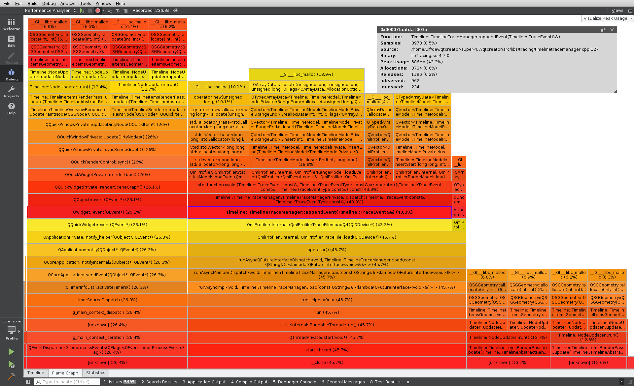Viewport: 634px width, 386px height.
Task: Open Help mode in sidebar
Action: [11, 108]
